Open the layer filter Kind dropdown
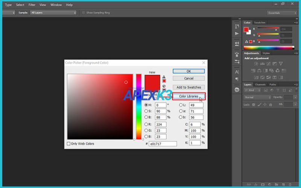The height and width of the screenshot is (188, 301). 252,90
